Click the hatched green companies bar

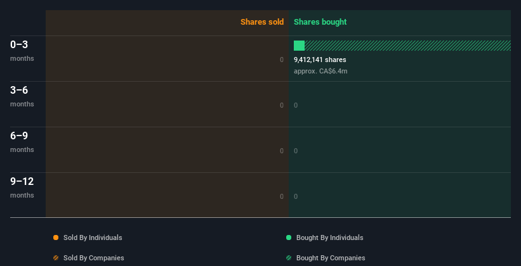[407, 46]
